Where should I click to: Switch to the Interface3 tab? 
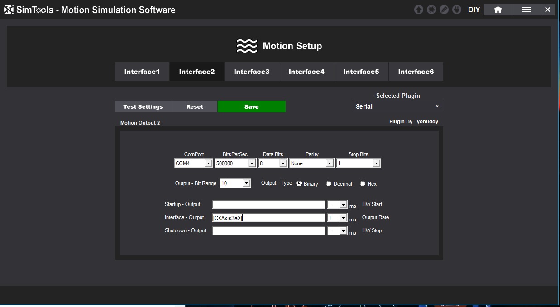click(x=252, y=72)
